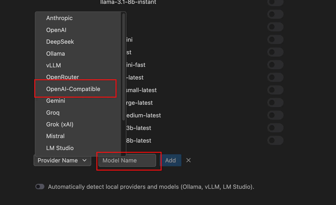Enable the switch in the '3b-latest' row

[x=275, y=128]
